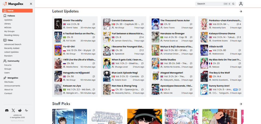Screen dimensions: 261x124
Task: Open the user profile avatar icon
Action: (x=241, y=4)
